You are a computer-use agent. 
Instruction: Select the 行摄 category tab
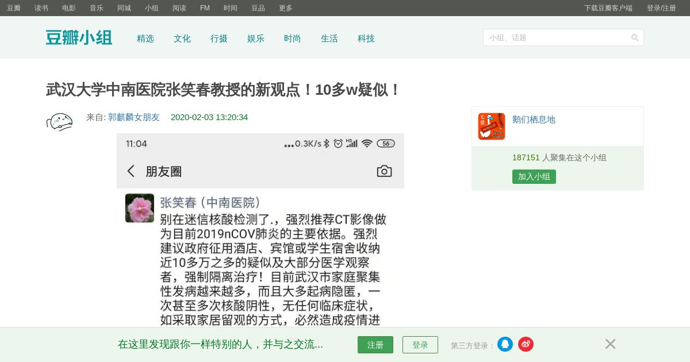pos(219,38)
